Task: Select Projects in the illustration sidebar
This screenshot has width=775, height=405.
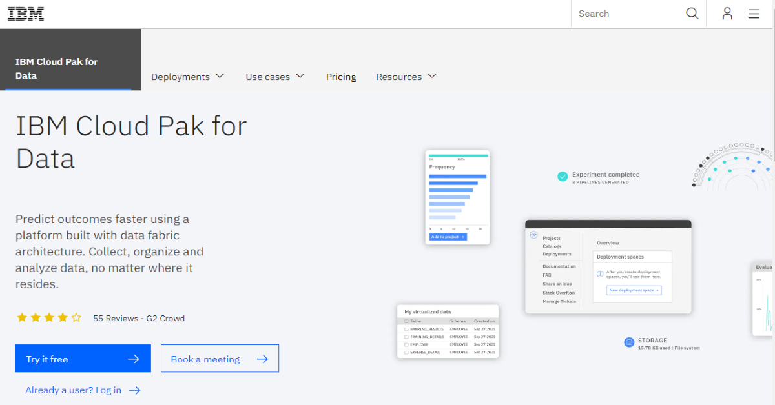Action: [552, 238]
